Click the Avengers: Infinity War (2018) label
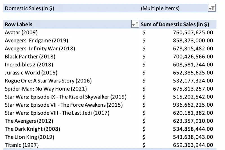 click(x=40, y=48)
